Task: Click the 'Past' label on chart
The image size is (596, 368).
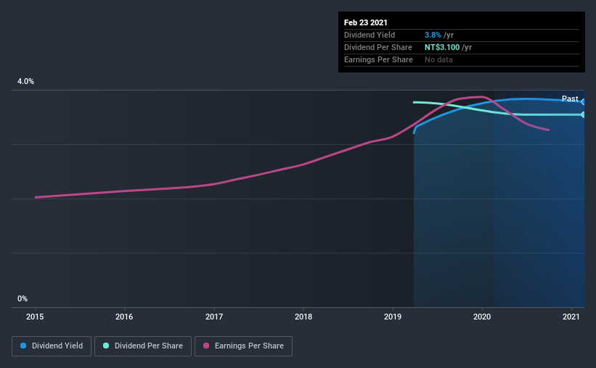Action: (x=570, y=99)
